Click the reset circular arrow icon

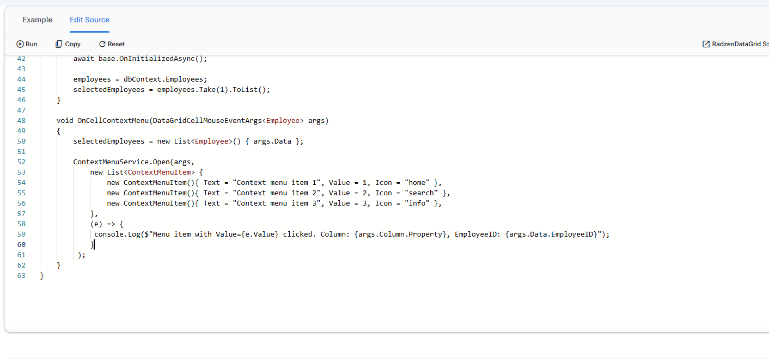[102, 44]
